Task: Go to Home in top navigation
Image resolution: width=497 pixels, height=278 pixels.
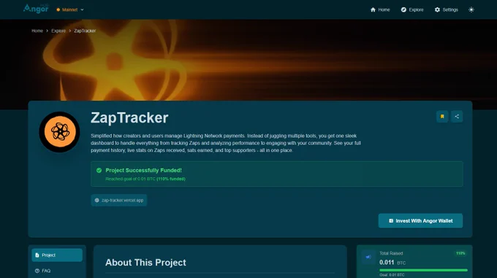Action: (380, 9)
